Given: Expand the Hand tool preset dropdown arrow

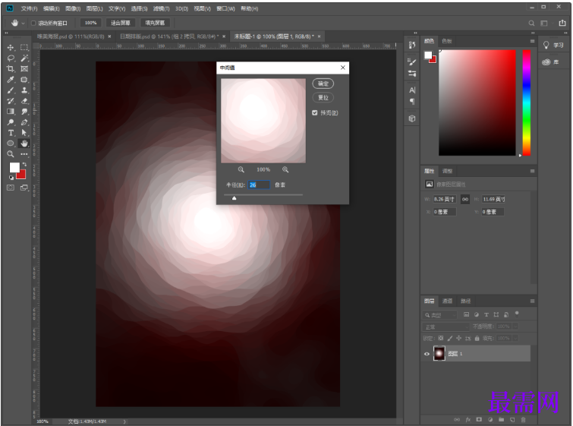Looking at the screenshot, I should (23, 23).
